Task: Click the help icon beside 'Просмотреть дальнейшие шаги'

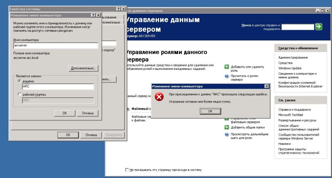Action: click(x=227, y=134)
